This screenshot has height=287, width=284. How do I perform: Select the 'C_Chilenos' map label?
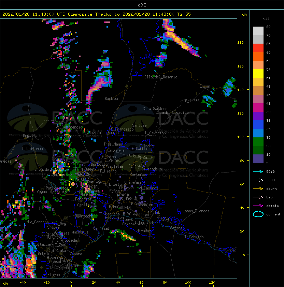pos(32,149)
